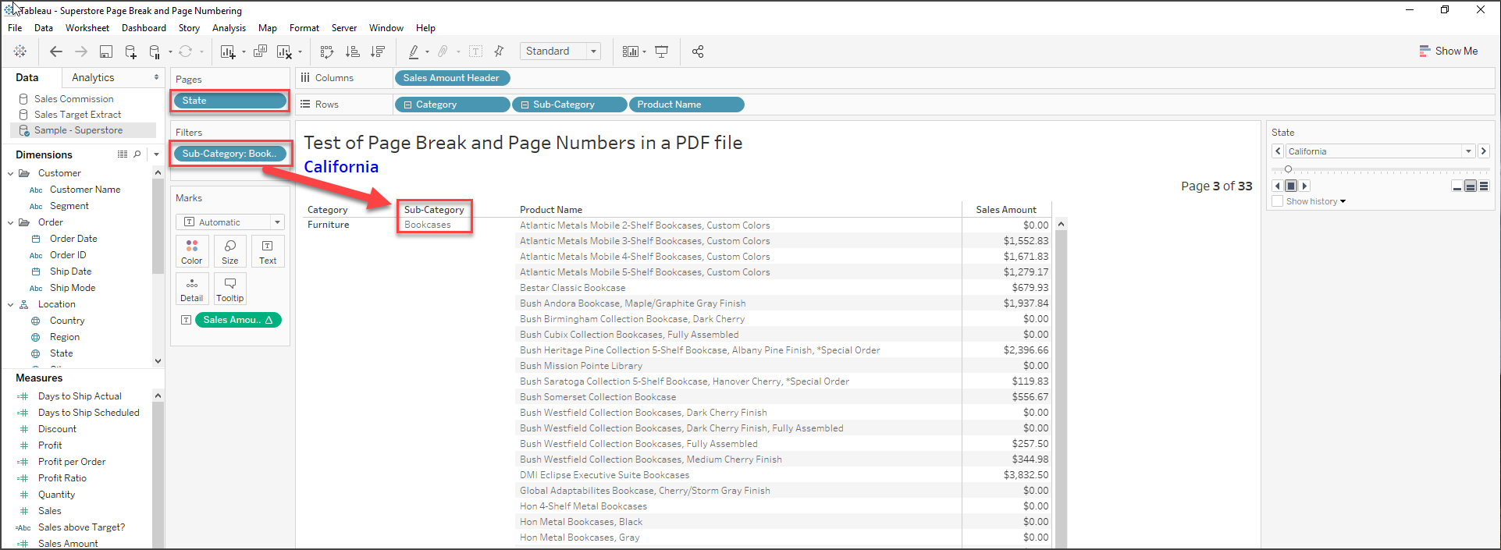Switch Dimensions to grouped view icon
This screenshot has width=1501, height=550.
coord(123,154)
